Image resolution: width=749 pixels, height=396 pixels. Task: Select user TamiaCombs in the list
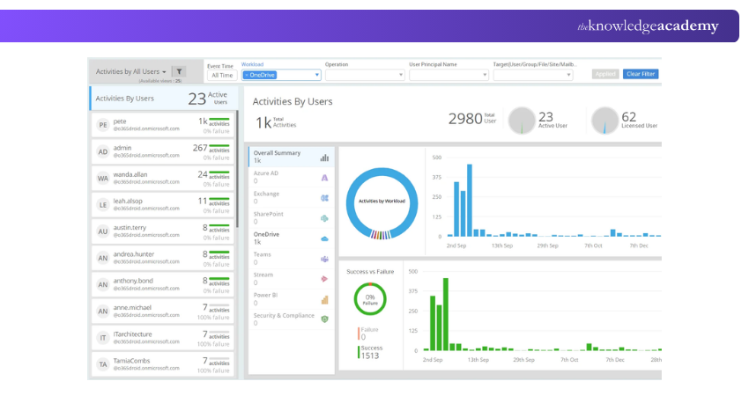[x=163, y=365]
